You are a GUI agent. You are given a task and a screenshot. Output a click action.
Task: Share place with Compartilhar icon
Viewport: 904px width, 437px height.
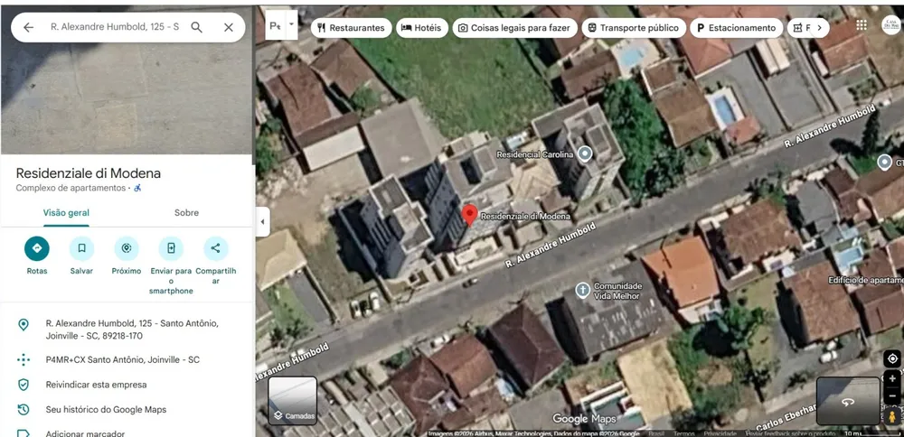point(216,248)
